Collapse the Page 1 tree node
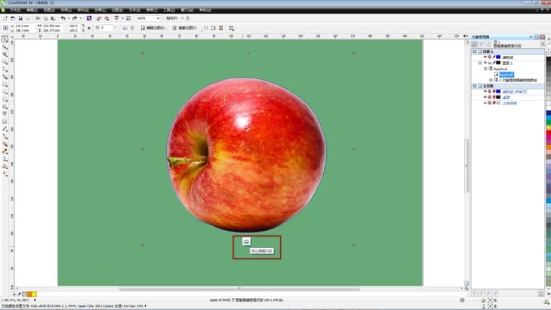The height and width of the screenshot is (310, 551). click(x=473, y=51)
